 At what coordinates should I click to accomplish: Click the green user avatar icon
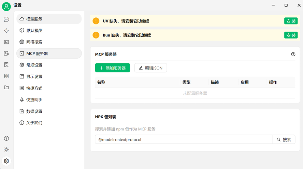6,6
